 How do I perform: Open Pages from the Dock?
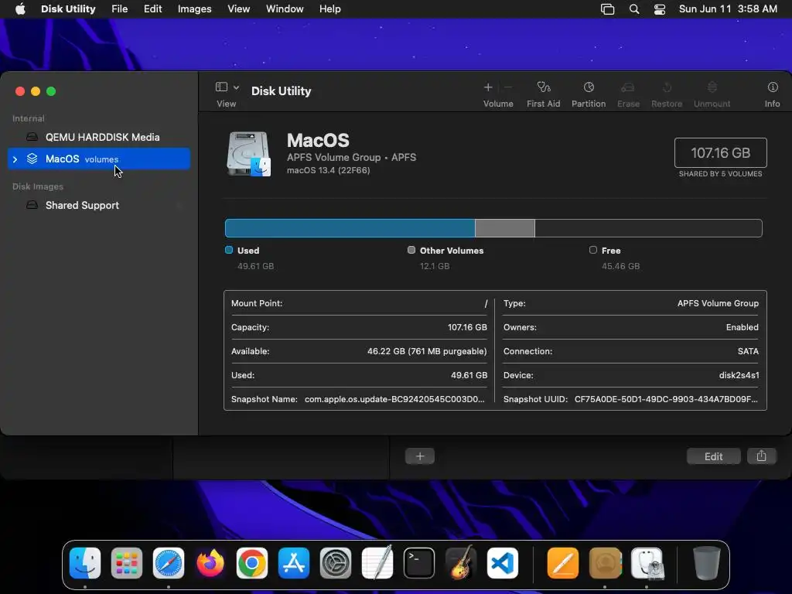(x=563, y=563)
